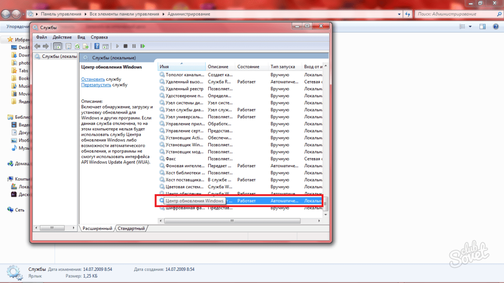Click gear icon of Факс service
504x283 pixels.
coord(162,159)
